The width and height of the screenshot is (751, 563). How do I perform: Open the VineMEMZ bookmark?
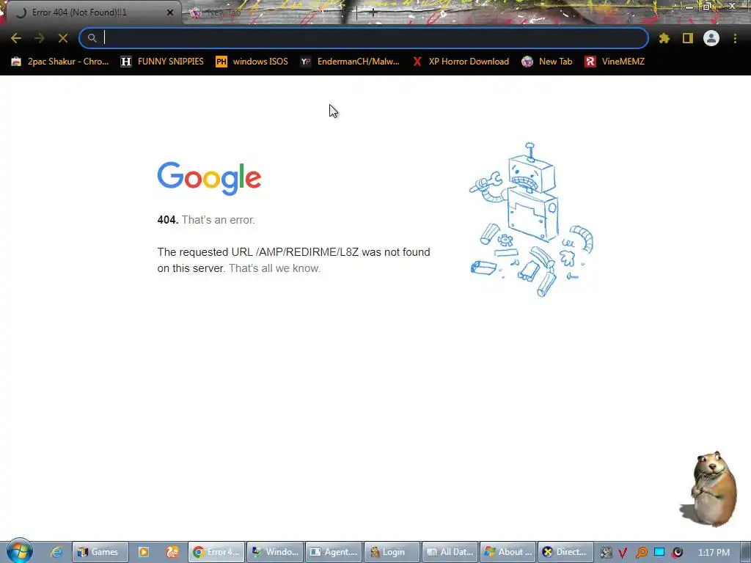[615, 62]
